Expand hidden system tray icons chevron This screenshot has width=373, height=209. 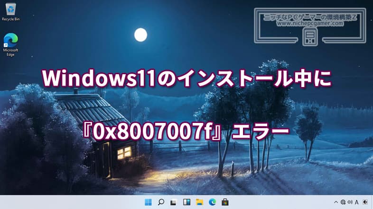click(336, 202)
